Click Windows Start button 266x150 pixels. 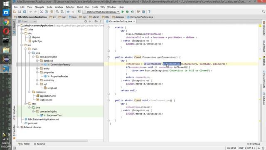pos(6,4)
